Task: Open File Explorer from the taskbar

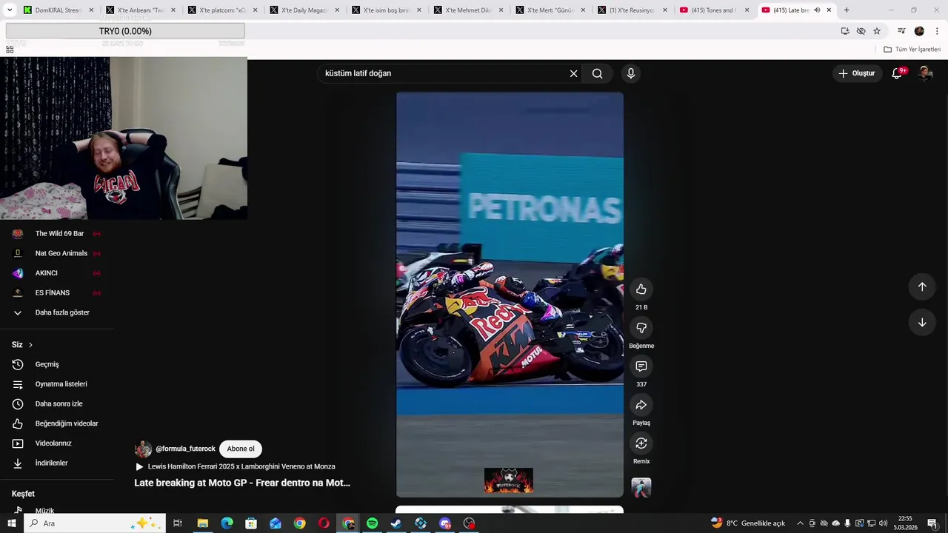Action: click(x=203, y=523)
